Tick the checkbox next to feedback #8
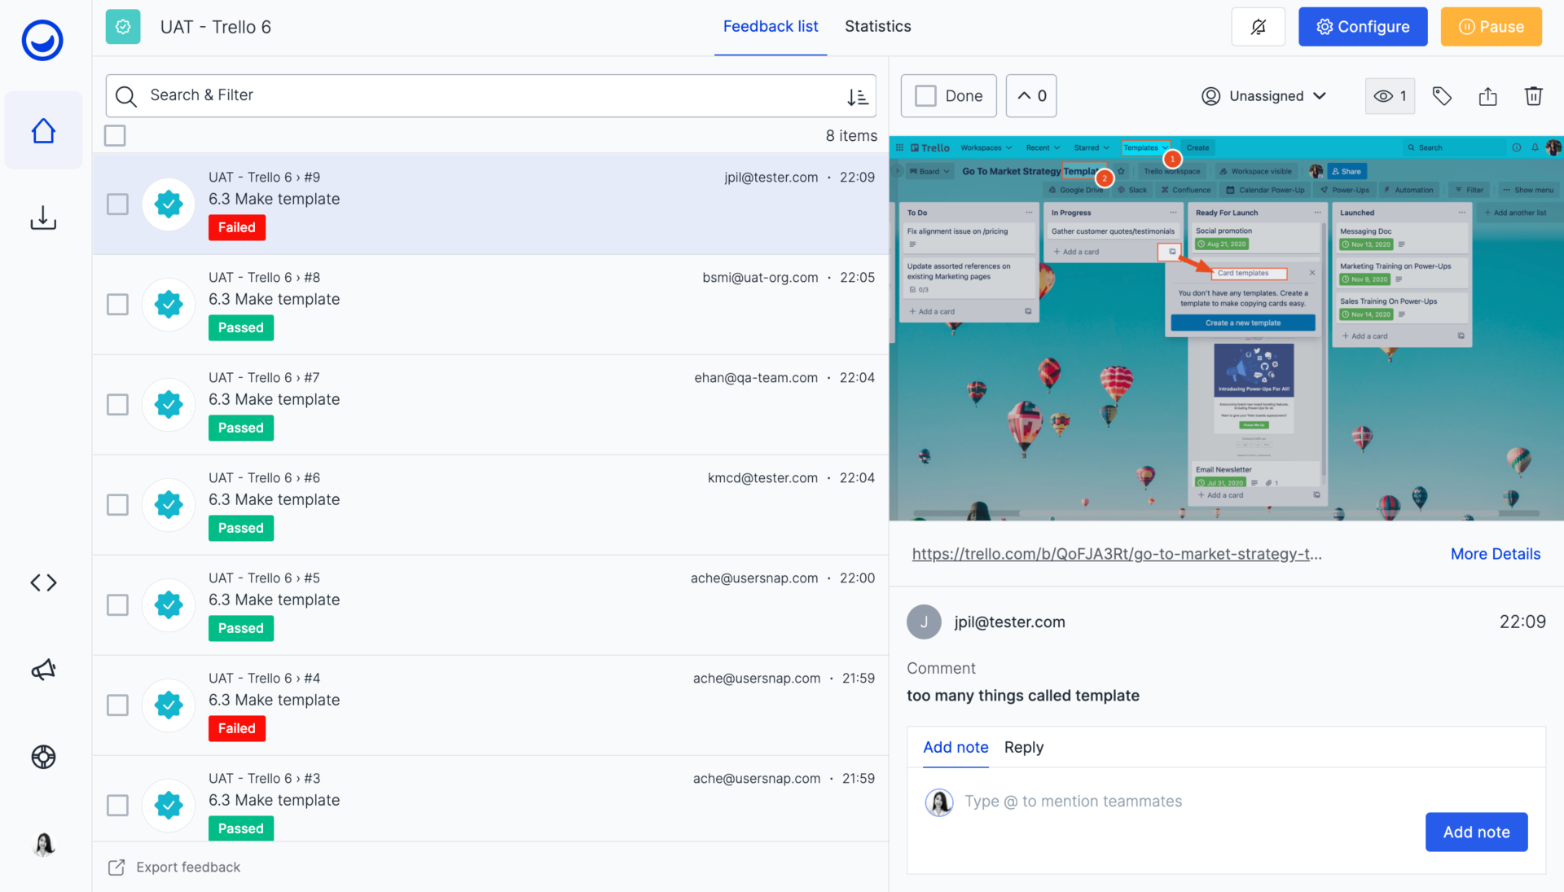1564x892 pixels. [x=117, y=304]
